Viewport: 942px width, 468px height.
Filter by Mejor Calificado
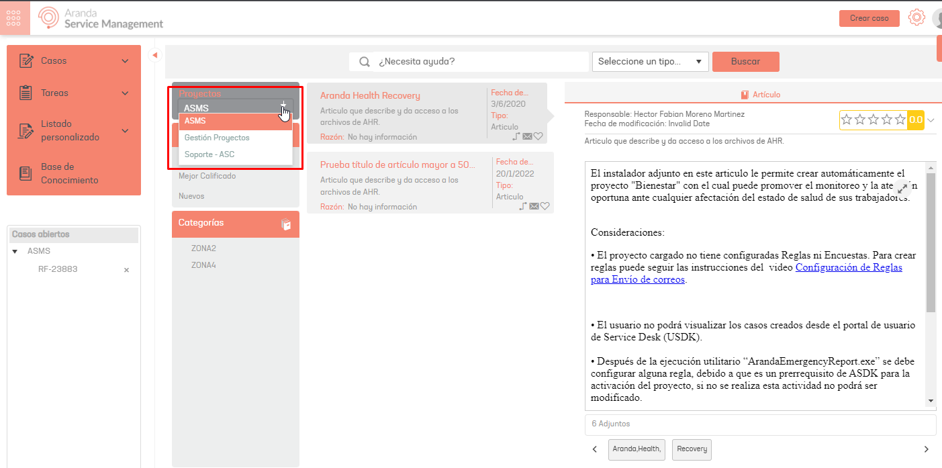click(x=207, y=176)
